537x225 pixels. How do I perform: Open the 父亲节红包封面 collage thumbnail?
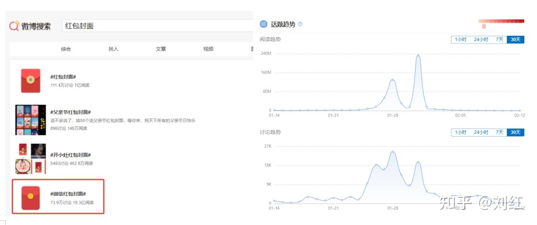pyautogui.click(x=30, y=120)
